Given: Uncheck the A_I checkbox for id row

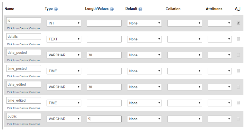Looking at the screenshot, I should [x=238, y=23].
